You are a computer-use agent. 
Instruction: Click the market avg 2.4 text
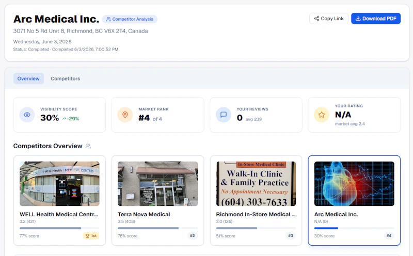coord(350,124)
